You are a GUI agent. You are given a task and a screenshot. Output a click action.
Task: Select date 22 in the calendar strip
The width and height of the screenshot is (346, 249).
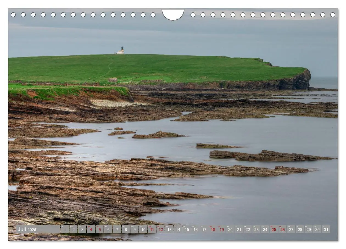click(x=247, y=229)
